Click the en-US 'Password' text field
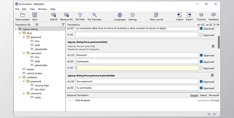234x118 pixels. pos(137,55)
